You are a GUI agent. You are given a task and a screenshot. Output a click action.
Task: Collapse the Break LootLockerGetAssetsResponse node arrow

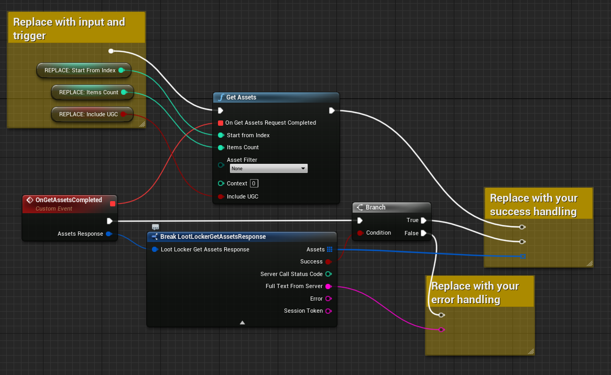[x=242, y=323]
